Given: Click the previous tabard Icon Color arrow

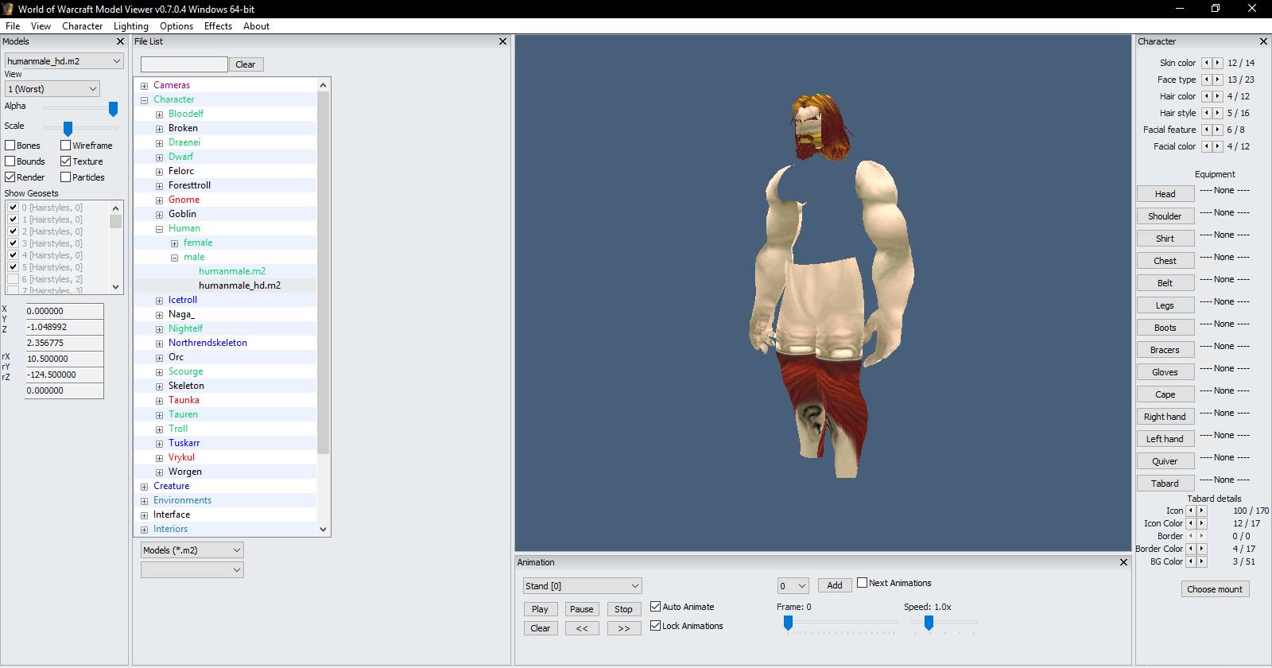Looking at the screenshot, I should [1190, 523].
